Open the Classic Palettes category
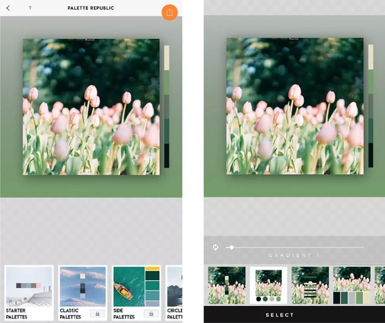The width and height of the screenshot is (385, 323). [x=83, y=293]
